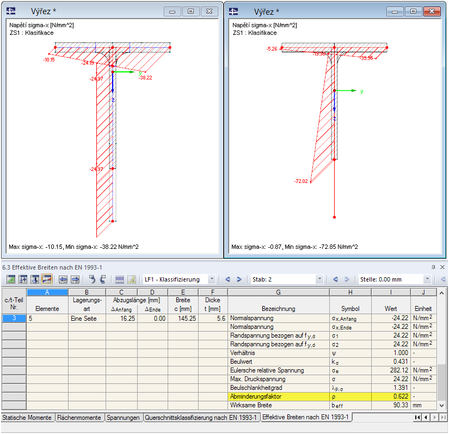The height and width of the screenshot is (434, 449).
Task: Click value 282.12 in Wert column
Action: tap(391, 370)
